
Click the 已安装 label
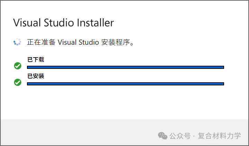tap(36, 76)
